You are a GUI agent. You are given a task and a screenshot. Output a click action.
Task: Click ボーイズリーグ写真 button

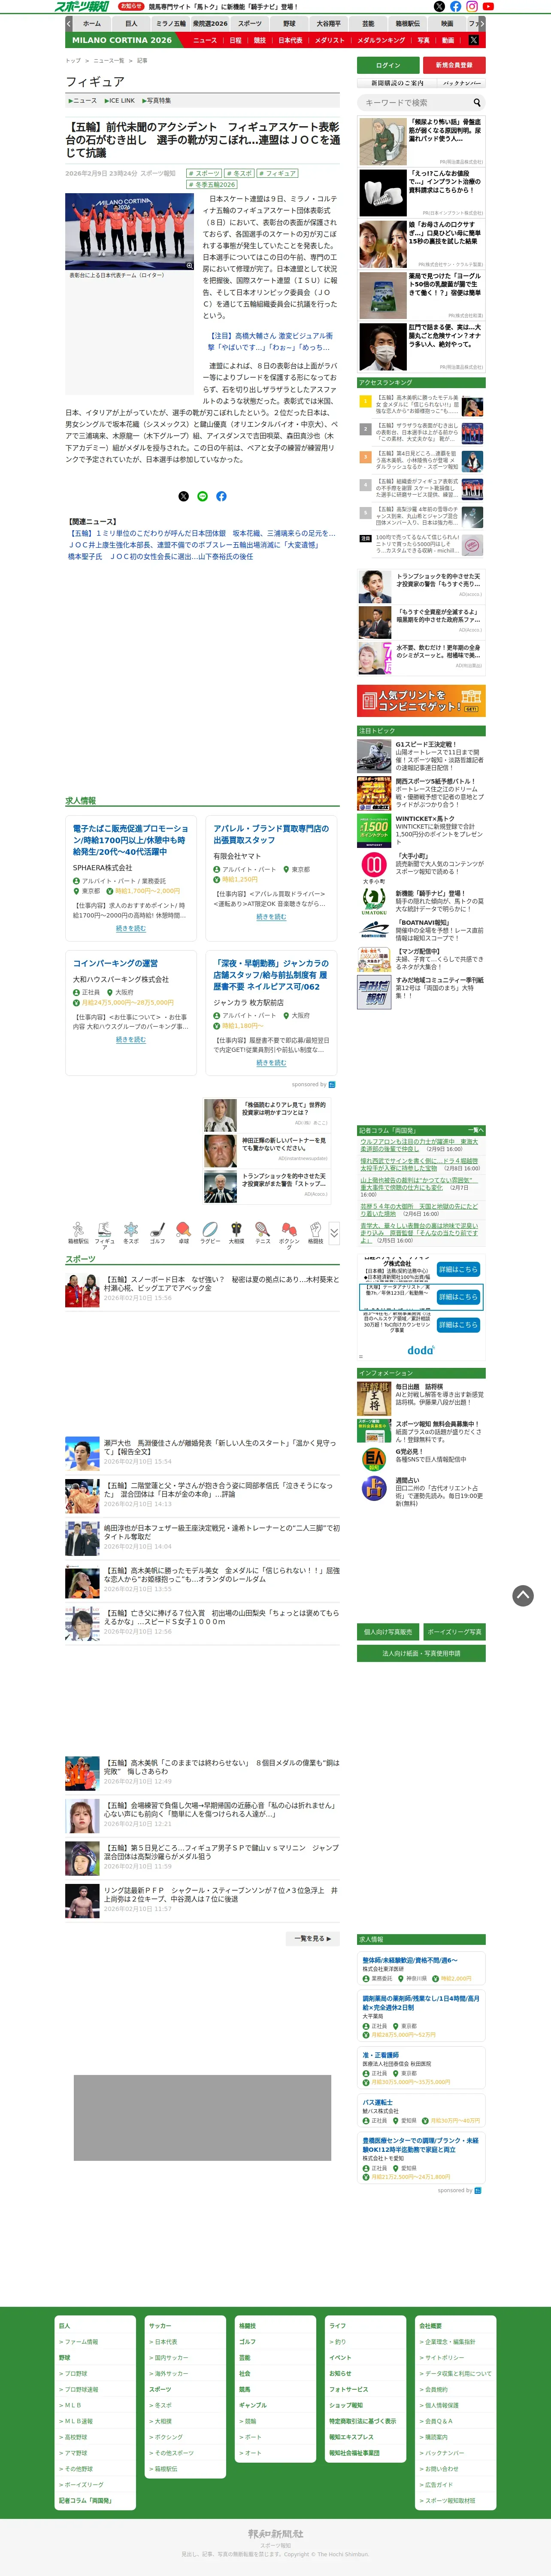[455, 1631]
